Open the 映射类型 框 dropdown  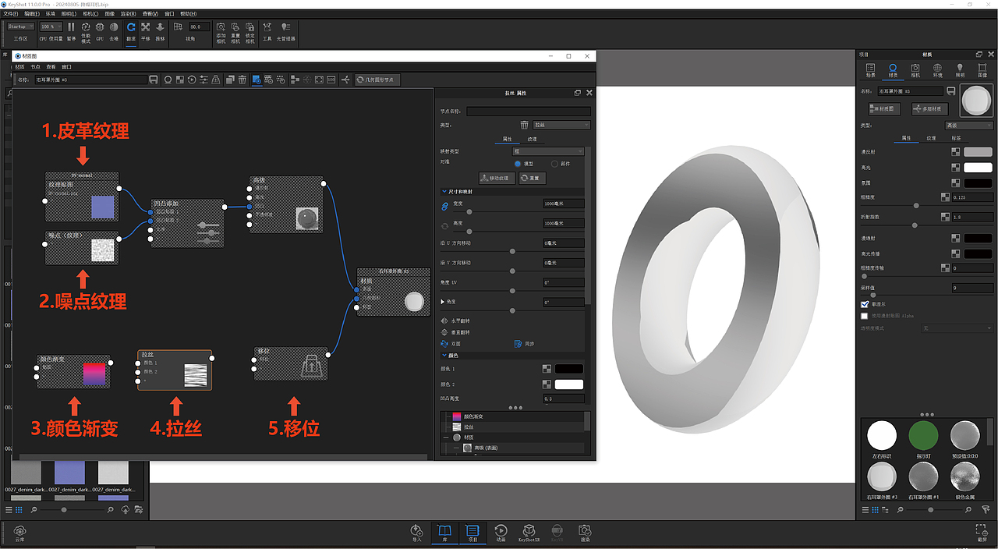coord(547,151)
